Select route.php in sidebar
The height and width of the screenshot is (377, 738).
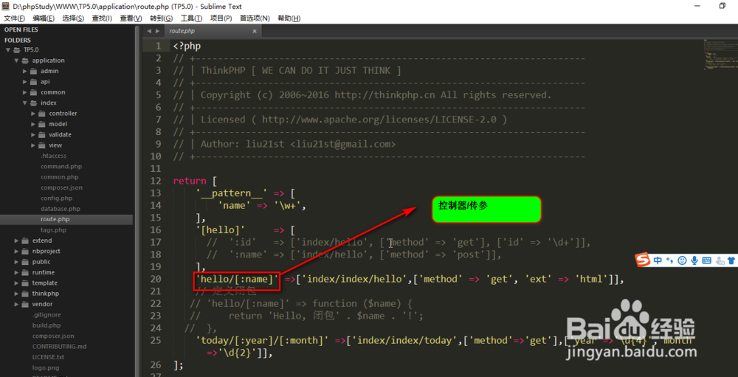coord(55,219)
